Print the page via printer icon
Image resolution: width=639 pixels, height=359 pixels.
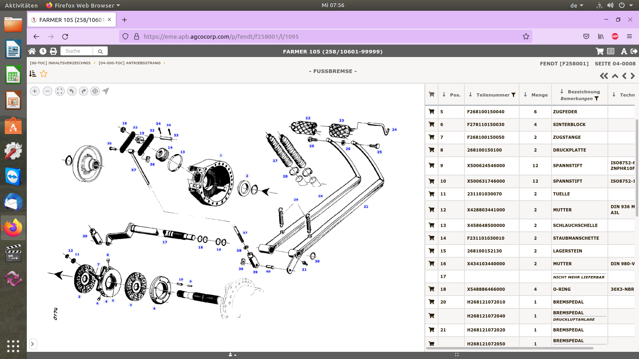53,51
